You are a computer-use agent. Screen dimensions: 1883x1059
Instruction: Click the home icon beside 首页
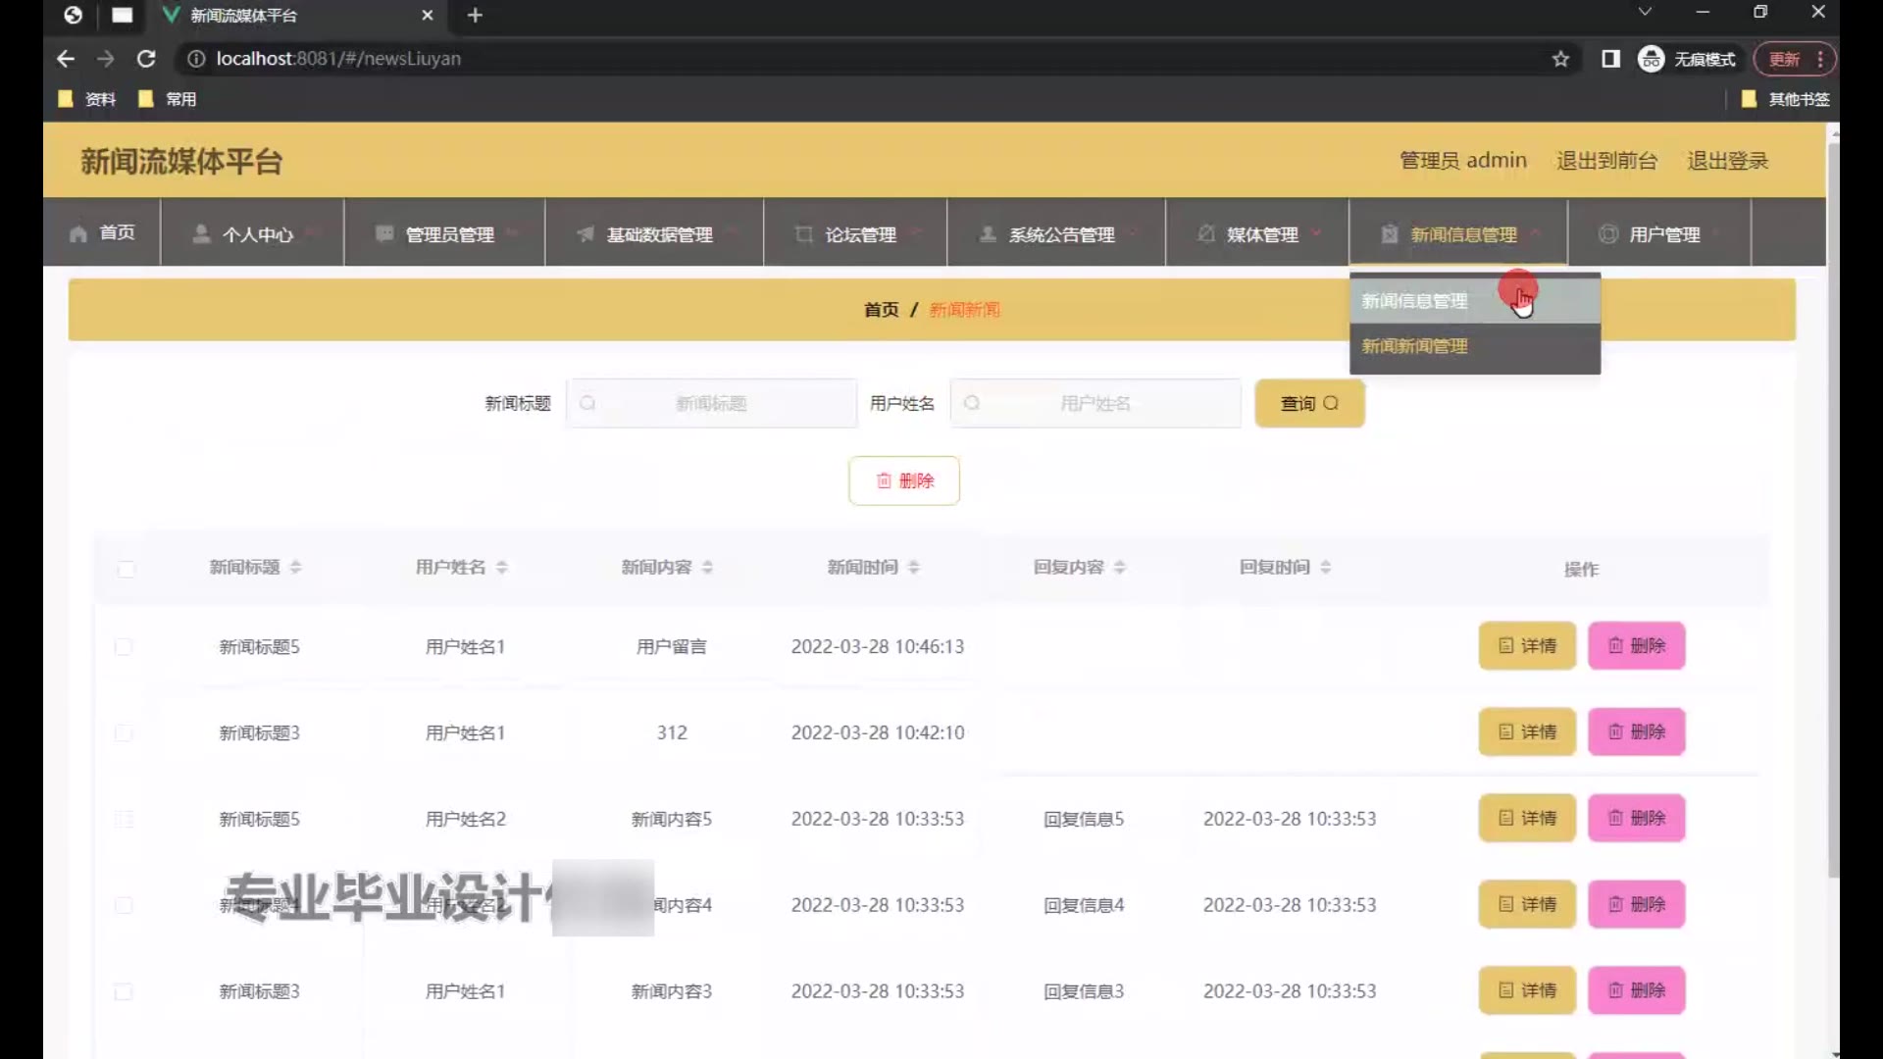(x=78, y=234)
